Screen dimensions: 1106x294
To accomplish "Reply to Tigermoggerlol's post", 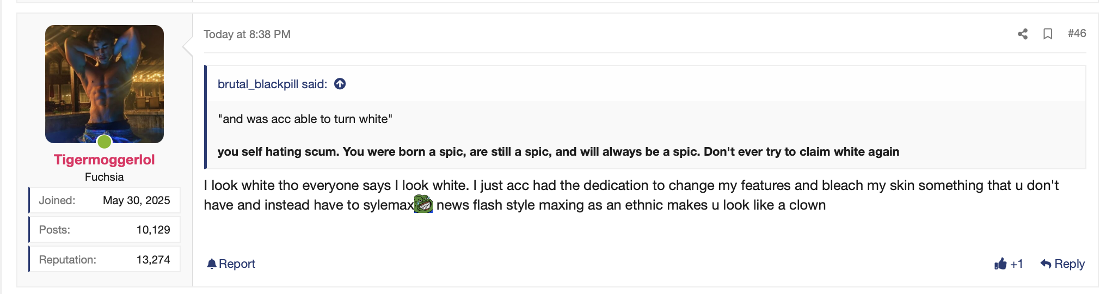I will pos(1062,264).
